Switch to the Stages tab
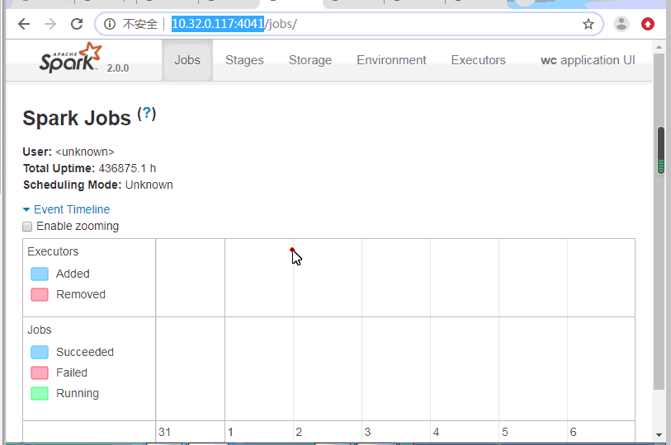The height and width of the screenshot is (445, 671). coord(244,60)
